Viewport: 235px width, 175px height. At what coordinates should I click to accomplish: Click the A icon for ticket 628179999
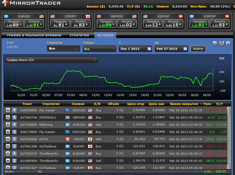point(14,132)
